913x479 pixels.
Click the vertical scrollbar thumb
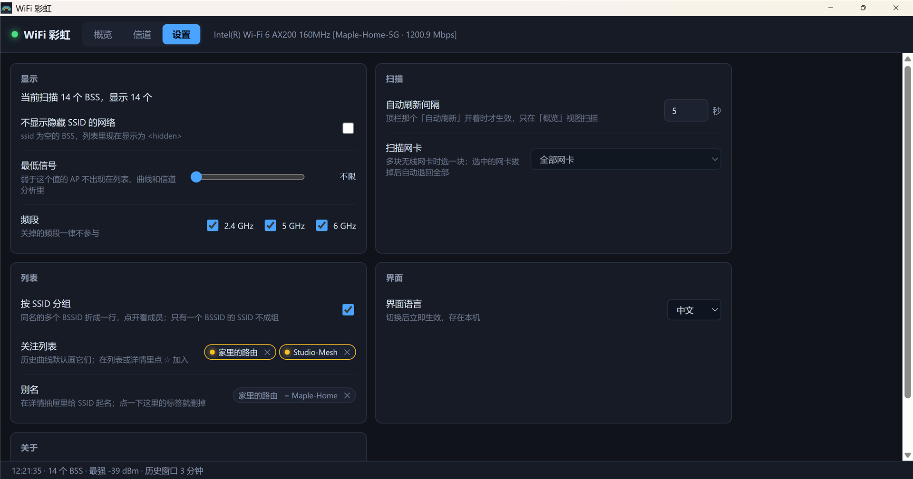click(x=907, y=232)
